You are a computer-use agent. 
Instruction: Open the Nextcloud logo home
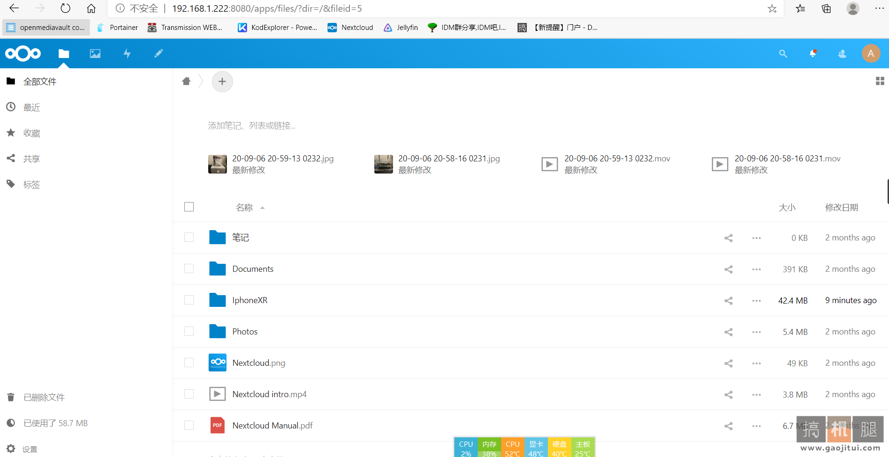[23, 54]
